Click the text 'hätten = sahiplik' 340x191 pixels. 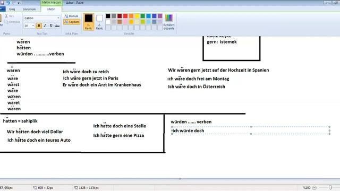point(20,121)
